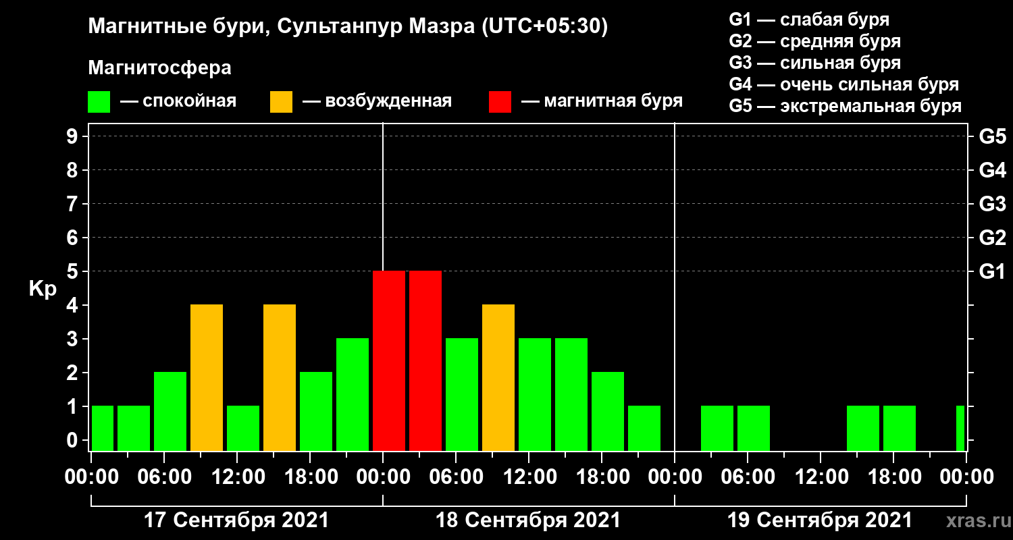Click the '00:00' time label starting 19 September

click(674, 477)
